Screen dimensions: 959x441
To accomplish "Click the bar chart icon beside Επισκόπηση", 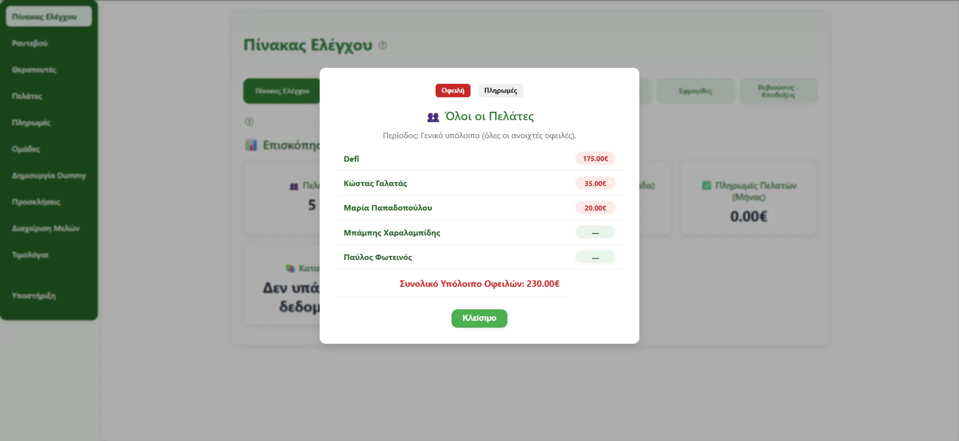I will (251, 145).
